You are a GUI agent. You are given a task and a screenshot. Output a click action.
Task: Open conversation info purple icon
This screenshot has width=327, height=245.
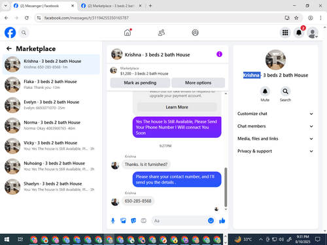(x=219, y=54)
